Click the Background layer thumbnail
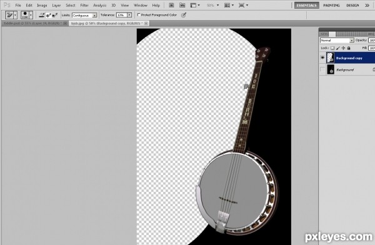This screenshot has height=245, width=375. 330,69
